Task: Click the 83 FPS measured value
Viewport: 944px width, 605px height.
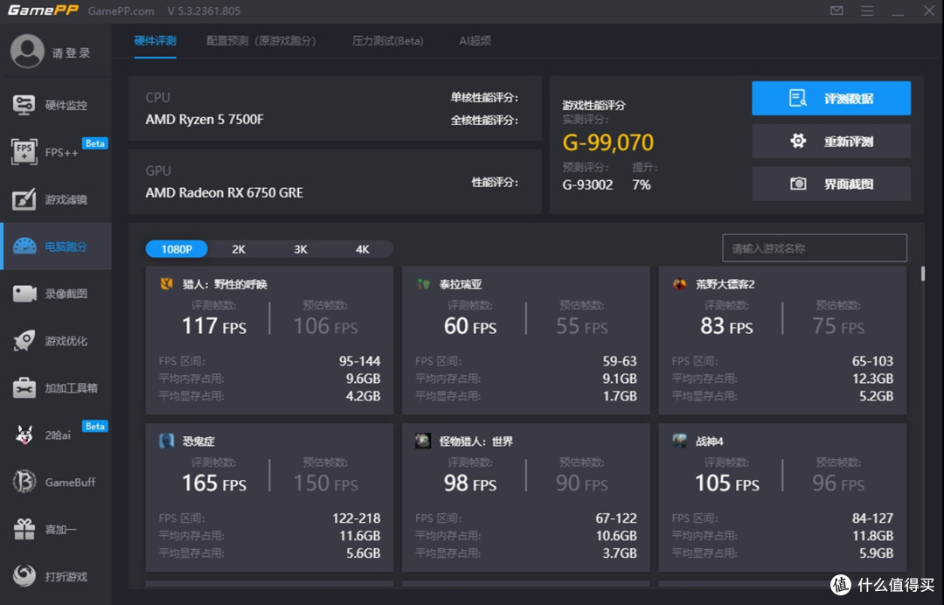Action: tap(726, 326)
